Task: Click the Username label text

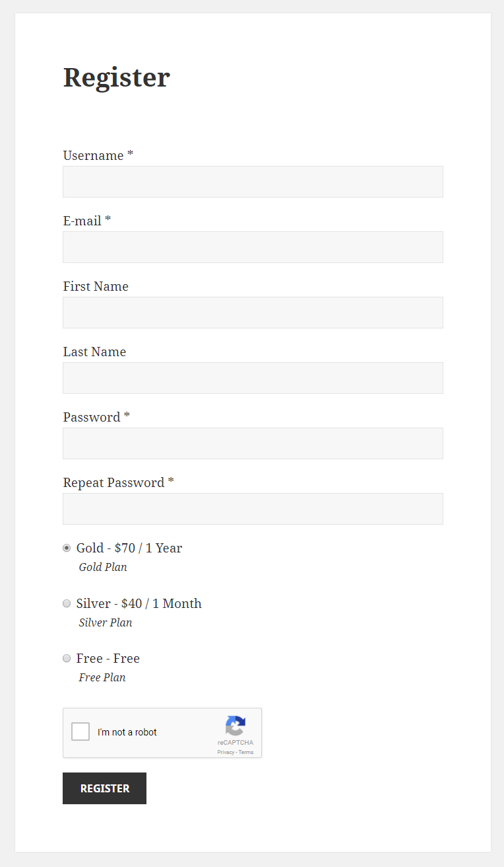Action: [94, 155]
